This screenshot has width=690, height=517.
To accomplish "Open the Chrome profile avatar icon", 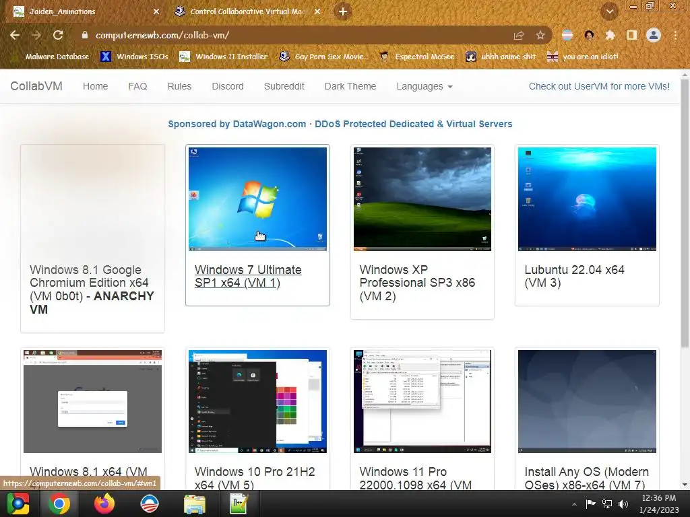I will [654, 35].
